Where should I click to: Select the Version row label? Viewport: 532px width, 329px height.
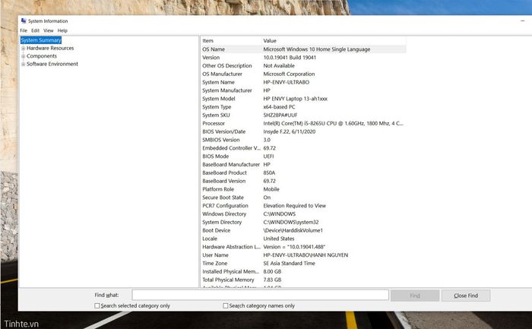211,57
